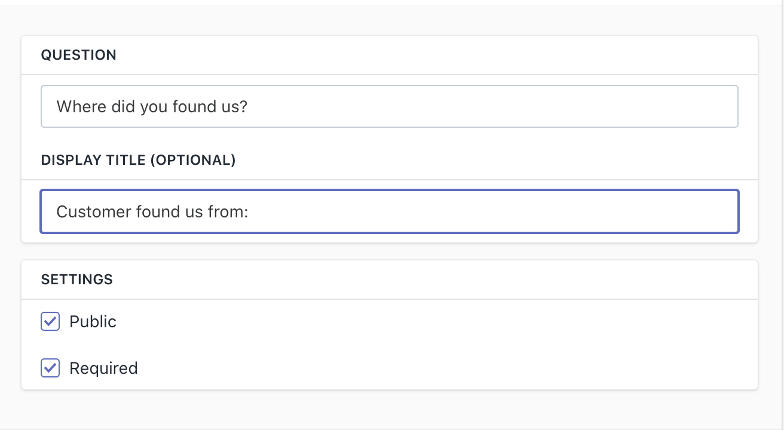Focus the Question input field

click(390, 106)
